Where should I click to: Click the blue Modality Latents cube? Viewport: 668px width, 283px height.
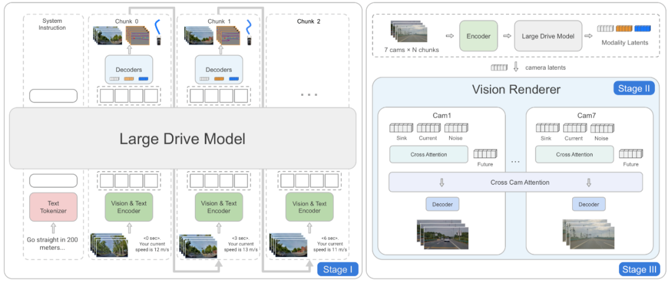pyautogui.click(x=643, y=28)
